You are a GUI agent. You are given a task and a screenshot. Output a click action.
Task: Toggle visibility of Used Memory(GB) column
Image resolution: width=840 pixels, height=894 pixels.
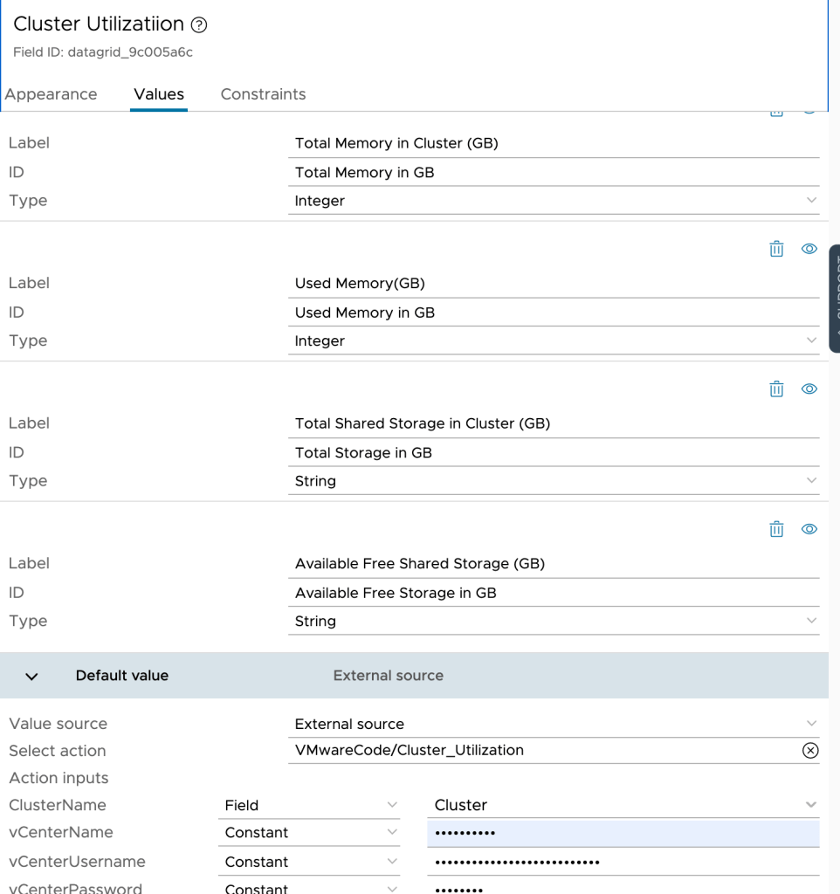pos(809,249)
